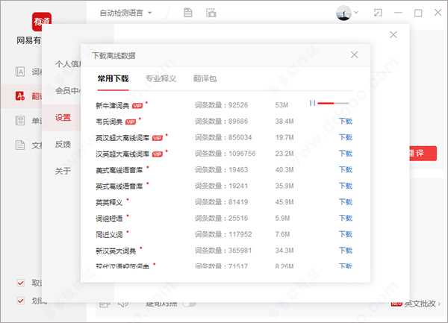
Task: Open 个人信息 in settings menu
Action: (68, 64)
